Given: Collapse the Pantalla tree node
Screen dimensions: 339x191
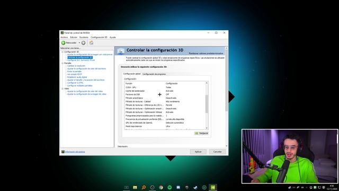Looking at the screenshot, I should 63,63.
